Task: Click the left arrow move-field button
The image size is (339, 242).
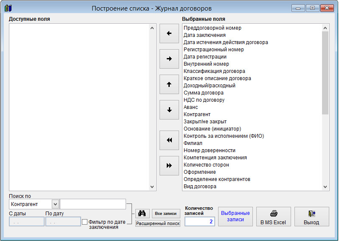Action: (169, 33)
